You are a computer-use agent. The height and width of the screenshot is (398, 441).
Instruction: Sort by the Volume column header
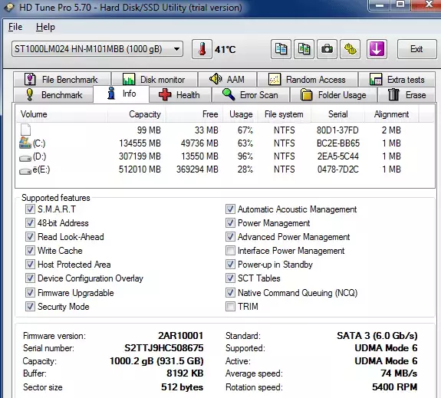point(61,114)
